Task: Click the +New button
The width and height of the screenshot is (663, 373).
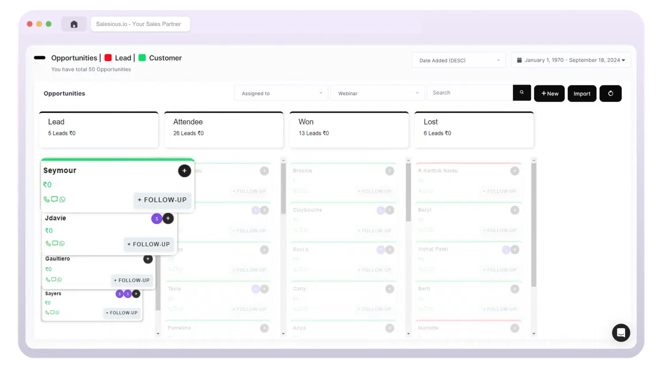Action: [x=549, y=94]
